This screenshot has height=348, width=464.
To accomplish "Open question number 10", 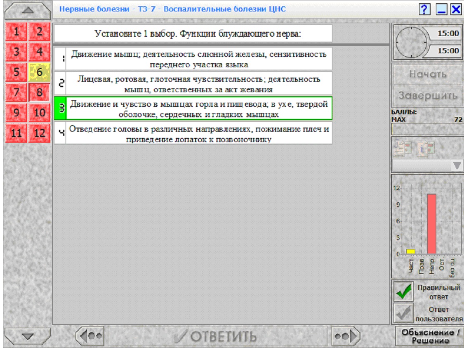I will click(39, 113).
